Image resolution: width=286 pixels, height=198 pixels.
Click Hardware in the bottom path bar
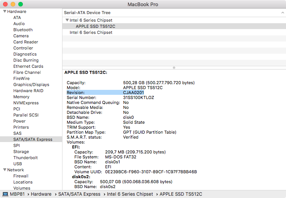pos(41,194)
